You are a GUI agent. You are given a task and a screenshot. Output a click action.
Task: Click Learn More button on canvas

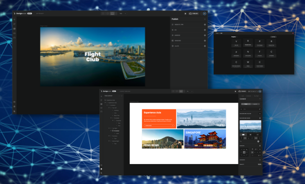coord(159,126)
